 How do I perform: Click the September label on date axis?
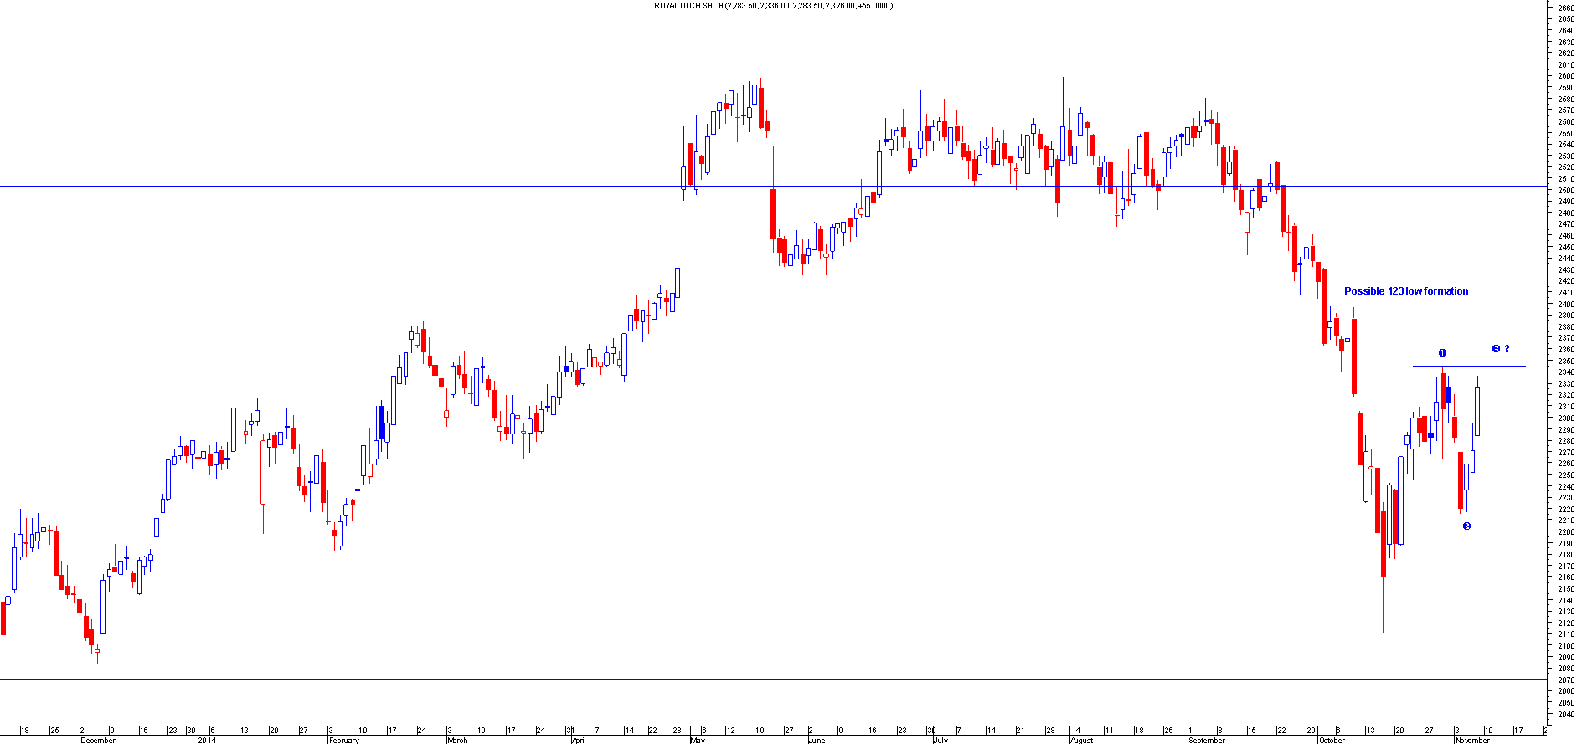[1207, 740]
